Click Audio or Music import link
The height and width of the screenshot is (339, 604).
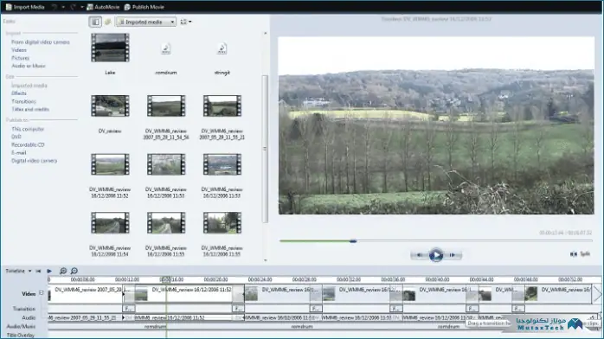tap(28, 66)
